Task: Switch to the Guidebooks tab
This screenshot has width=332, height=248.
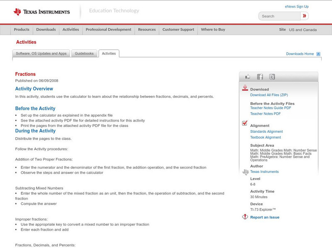Action: pyautogui.click(x=84, y=53)
